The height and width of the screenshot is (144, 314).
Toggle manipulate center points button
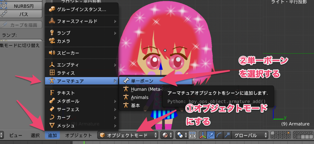(192, 135)
